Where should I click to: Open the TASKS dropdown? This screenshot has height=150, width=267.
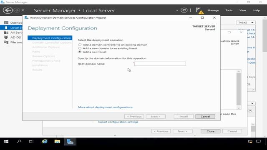coord(246,22)
